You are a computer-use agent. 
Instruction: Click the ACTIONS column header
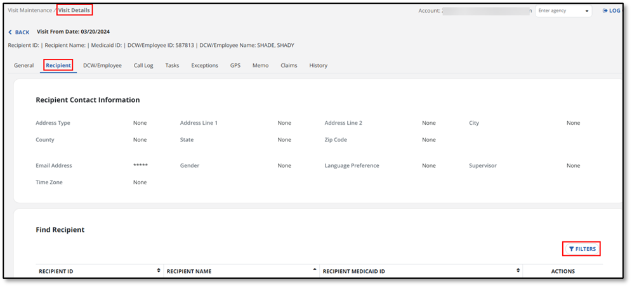pyautogui.click(x=562, y=271)
